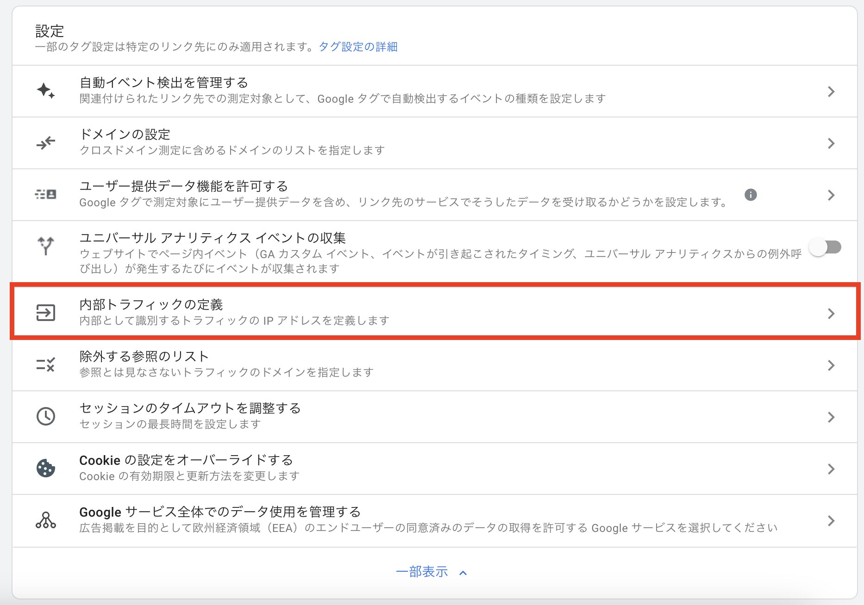The height and width of the screenshot is (605, 864).
Task: Click the ID card icon for ユーザー提供データ機能
Action: pyautogui.click(x=46, y=194)
